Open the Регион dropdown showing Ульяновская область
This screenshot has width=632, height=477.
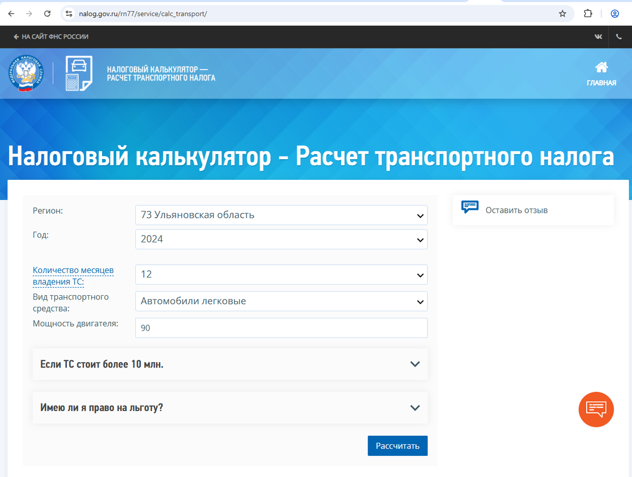(x=281, y=215)
